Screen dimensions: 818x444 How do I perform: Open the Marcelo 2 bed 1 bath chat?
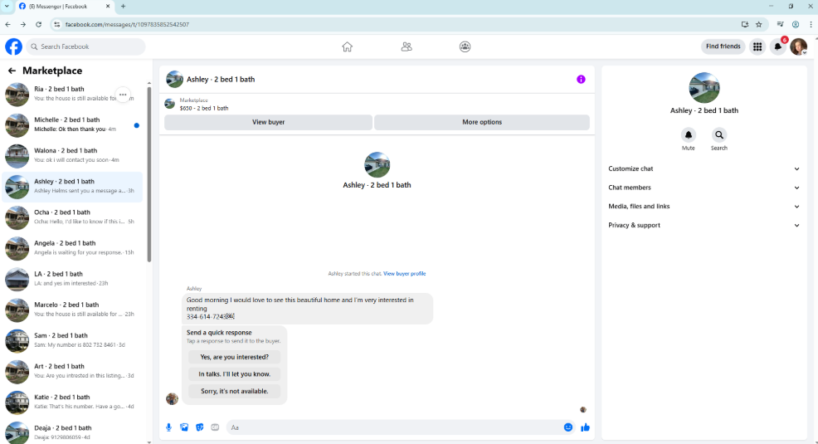coord(72,310)
